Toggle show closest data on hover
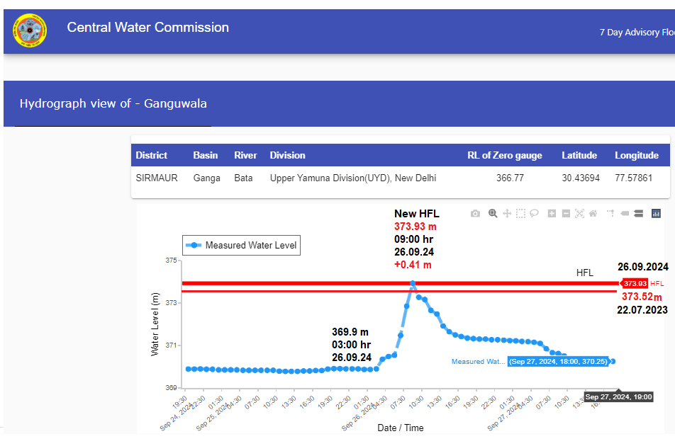The image size is (675, 446). click(x=625, y=214)
